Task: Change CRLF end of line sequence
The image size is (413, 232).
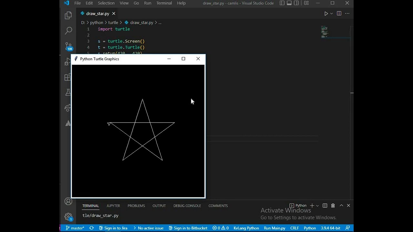Action: point(295,228)
